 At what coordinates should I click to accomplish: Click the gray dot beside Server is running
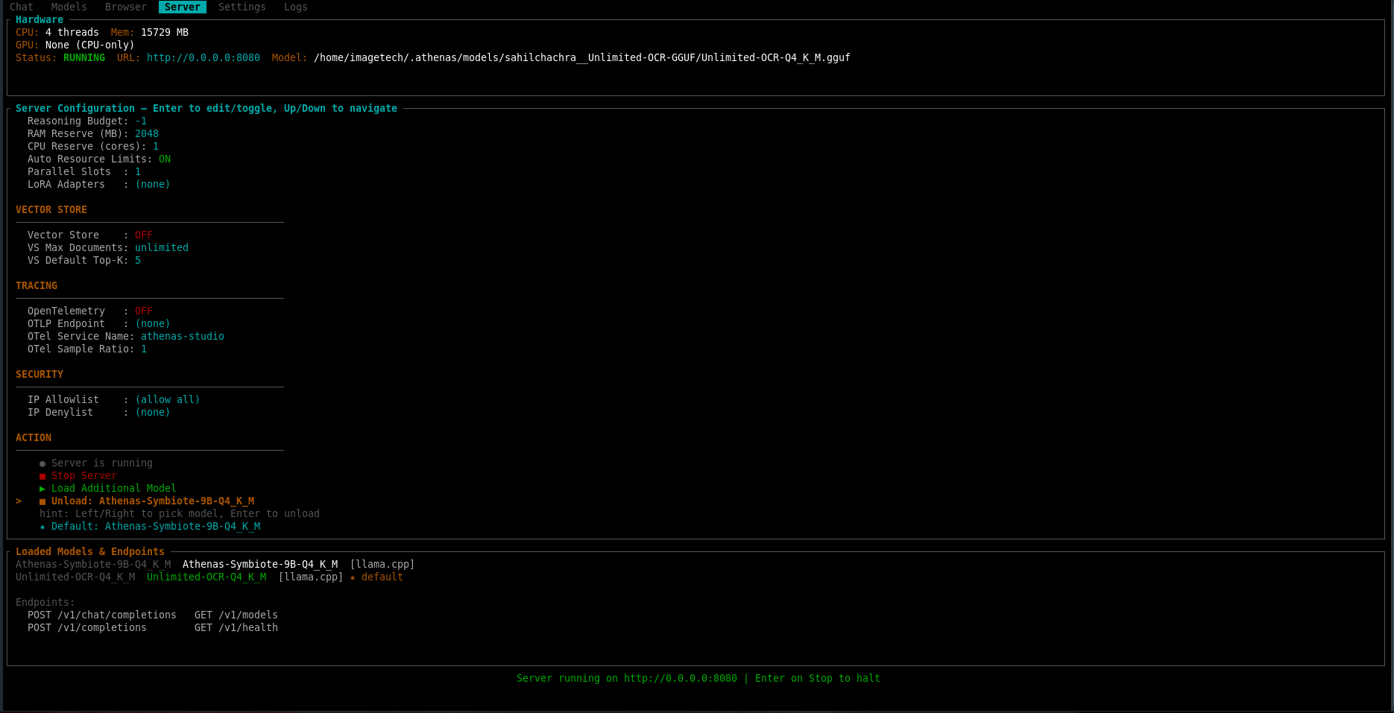click(42, 463)
